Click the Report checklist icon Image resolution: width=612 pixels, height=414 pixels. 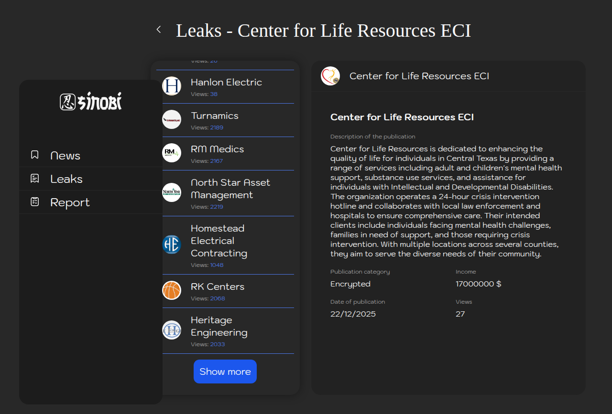(34, 202)
